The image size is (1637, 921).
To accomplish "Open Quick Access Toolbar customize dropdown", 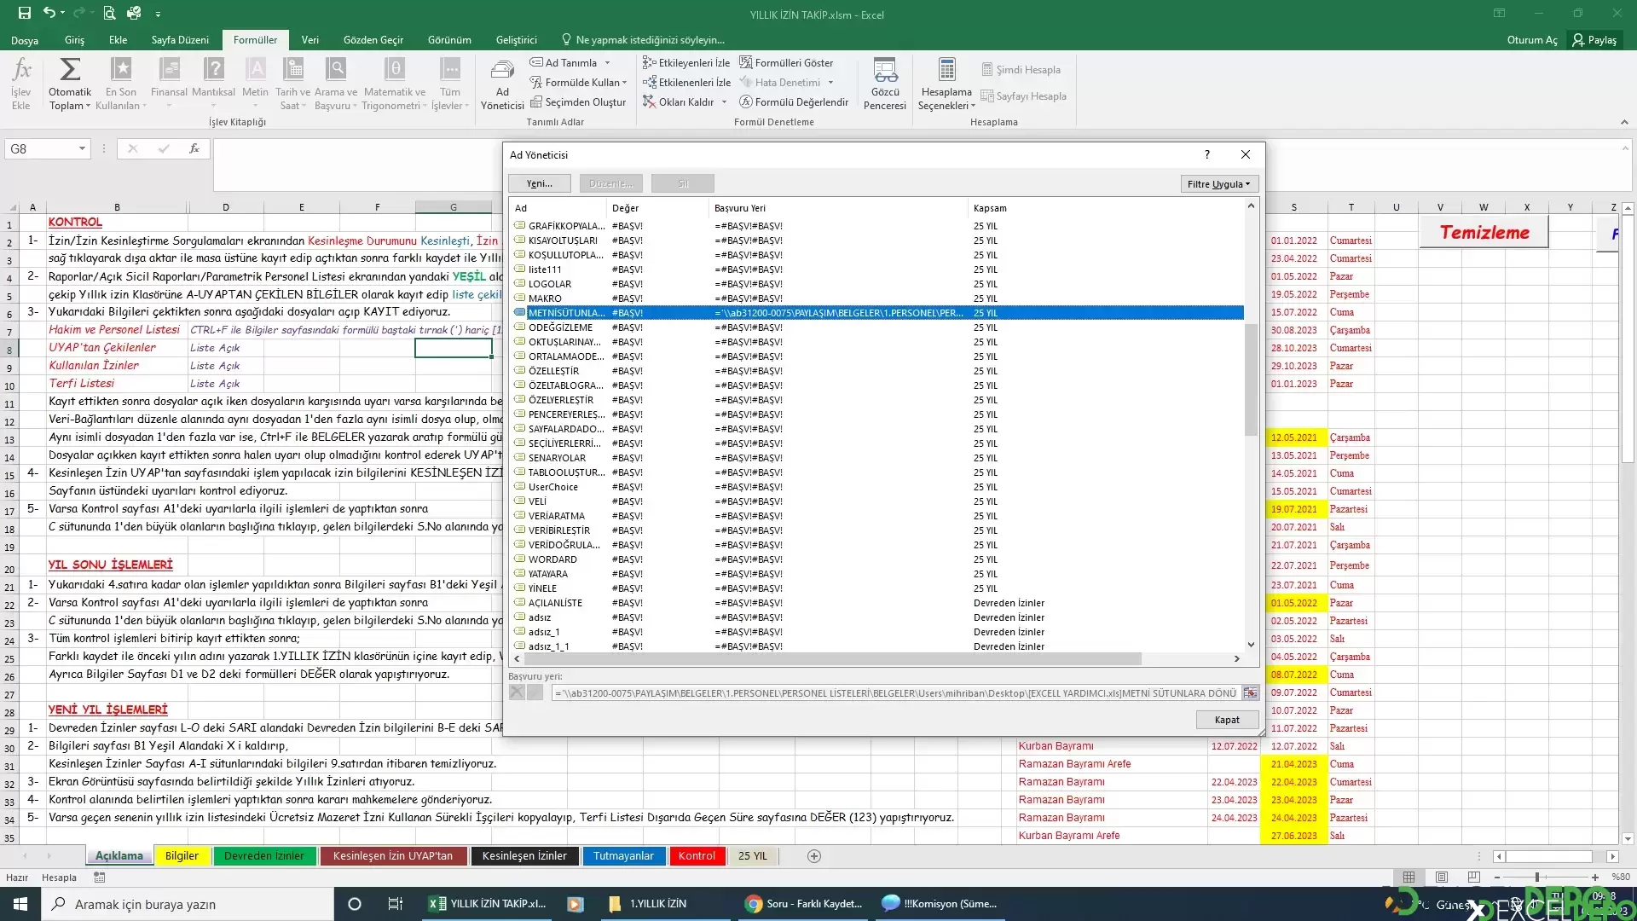I will [158, 14].
